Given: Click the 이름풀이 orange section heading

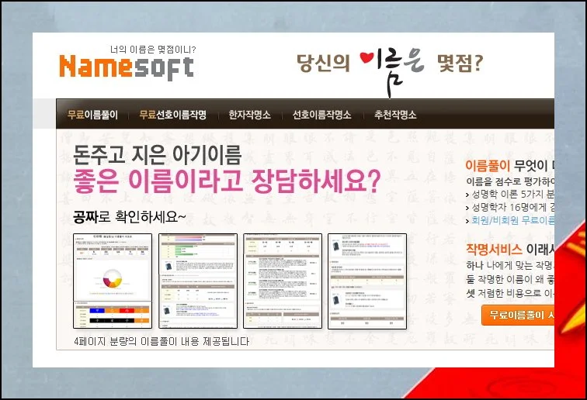Looking at the screenshot, I should pyautogui.click(x=487, y=165).
